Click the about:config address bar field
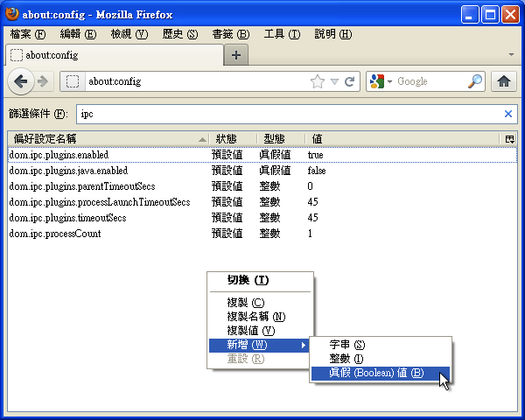 [198, 81]
